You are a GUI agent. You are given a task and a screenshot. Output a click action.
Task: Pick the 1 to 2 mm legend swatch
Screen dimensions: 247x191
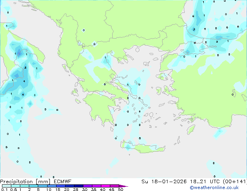25,186
